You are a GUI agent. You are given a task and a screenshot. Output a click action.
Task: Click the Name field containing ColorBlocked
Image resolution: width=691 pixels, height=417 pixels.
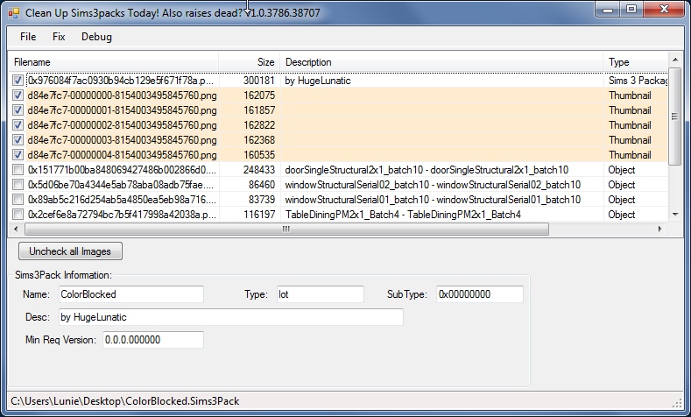[x=130, y=294]
